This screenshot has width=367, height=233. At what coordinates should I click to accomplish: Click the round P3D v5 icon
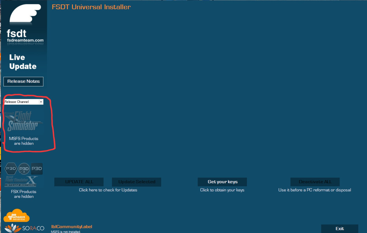click(x=24, y=169)
